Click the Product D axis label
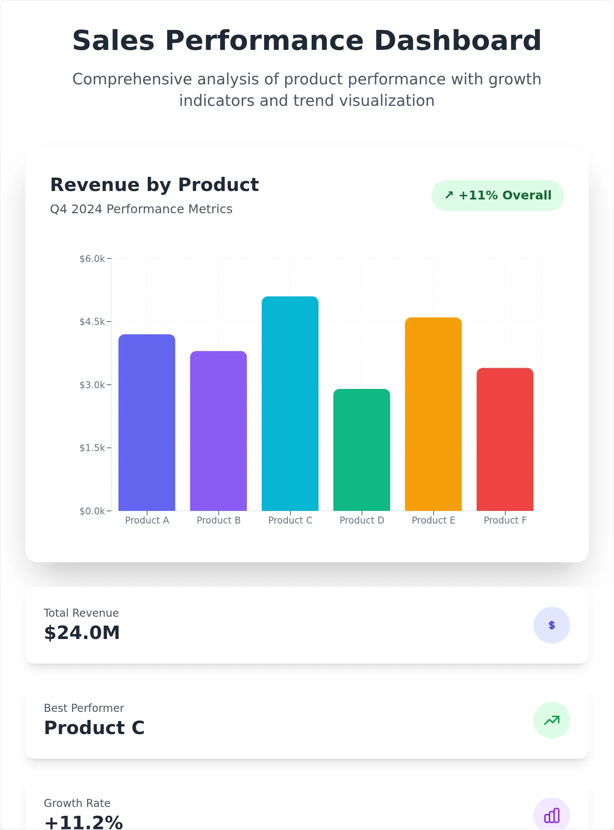The image size is (614, 830). pos(362,520)
